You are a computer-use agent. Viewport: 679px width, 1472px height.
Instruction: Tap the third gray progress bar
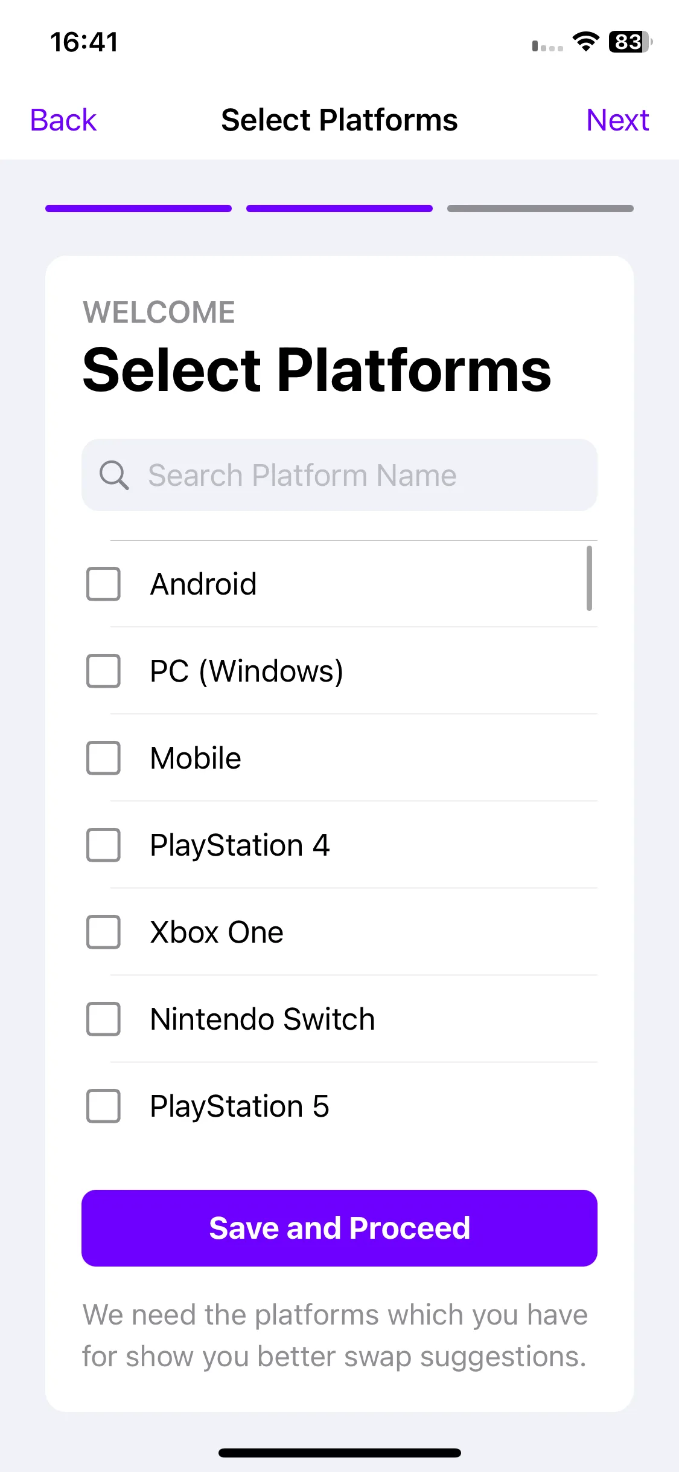point(540,208)
